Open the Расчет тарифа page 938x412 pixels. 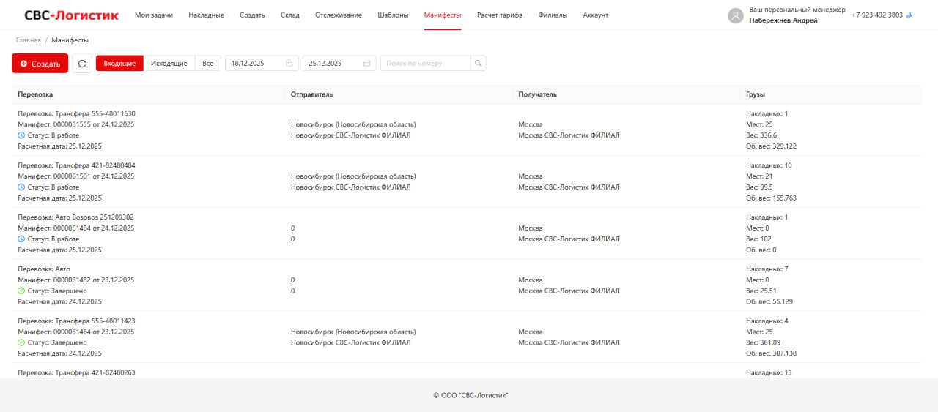[x=499, y=15]
